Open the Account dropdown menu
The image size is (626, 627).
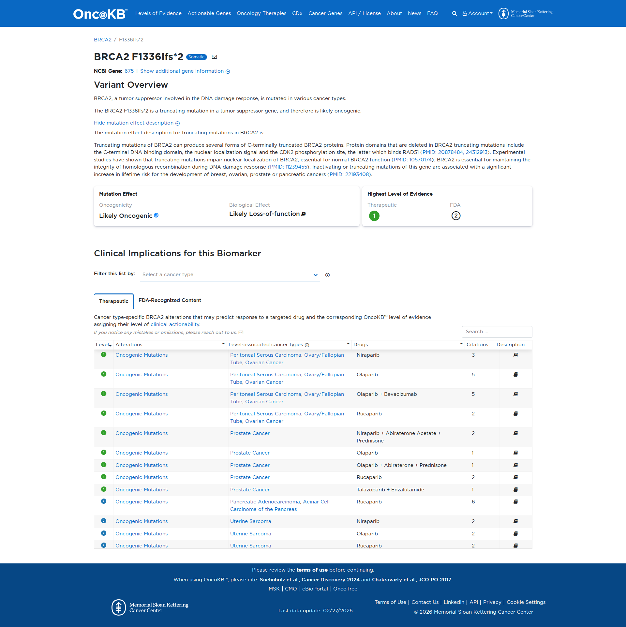pos(477,13)
